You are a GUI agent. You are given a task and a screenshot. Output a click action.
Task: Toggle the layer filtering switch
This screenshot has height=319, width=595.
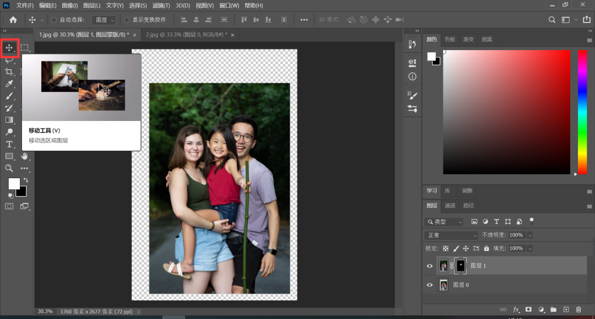point(532,221)
